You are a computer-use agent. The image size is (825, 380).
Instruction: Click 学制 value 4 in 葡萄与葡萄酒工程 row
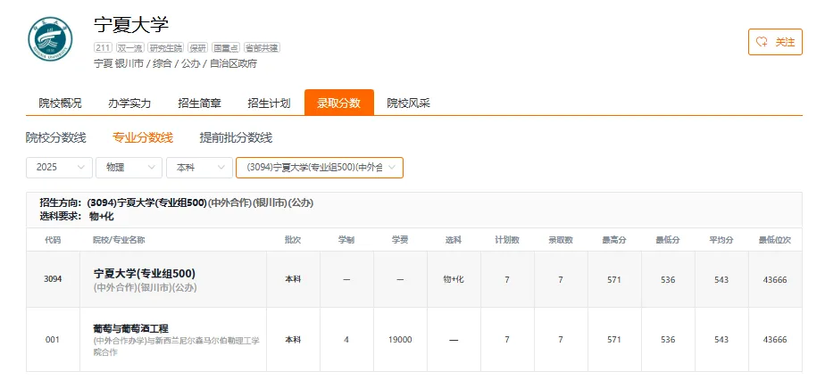[x=346, y=340]
